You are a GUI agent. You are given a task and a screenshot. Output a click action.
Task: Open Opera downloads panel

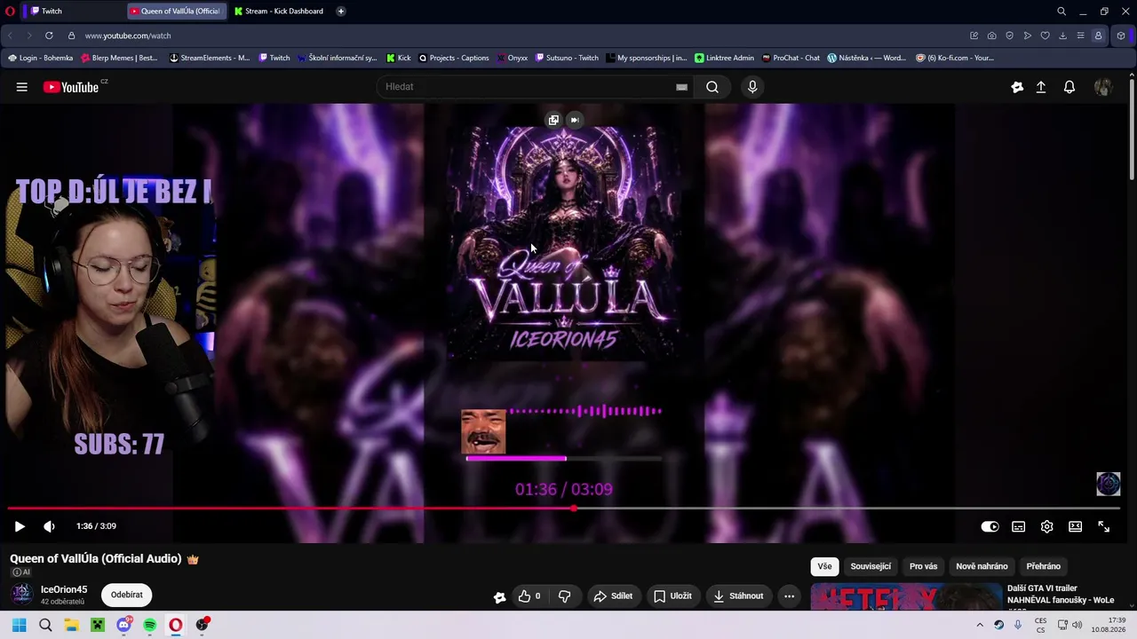pyautogui.click(x=1062, y=35)
